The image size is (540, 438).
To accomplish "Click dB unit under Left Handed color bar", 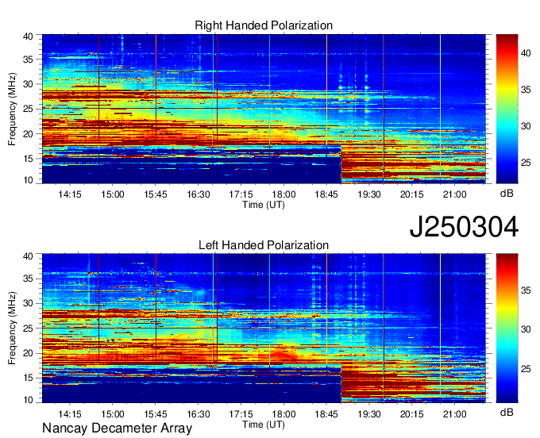I will tap(507, 413).
